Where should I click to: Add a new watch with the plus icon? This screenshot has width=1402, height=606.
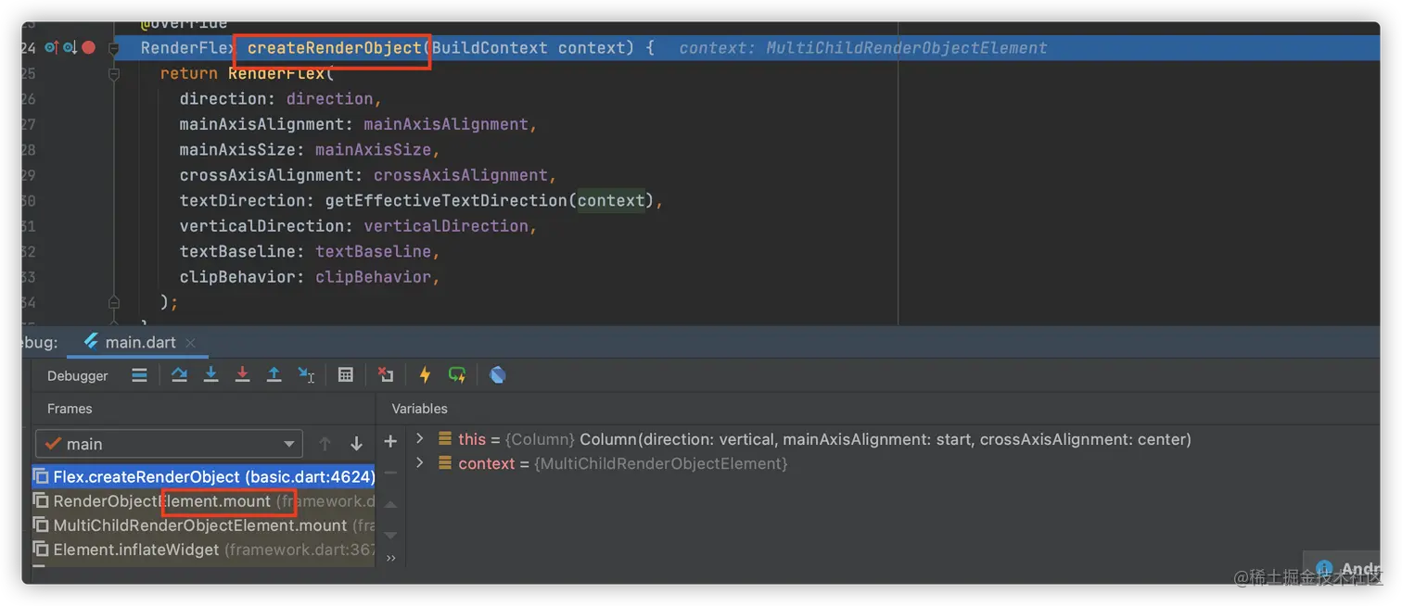click(390, 441)
